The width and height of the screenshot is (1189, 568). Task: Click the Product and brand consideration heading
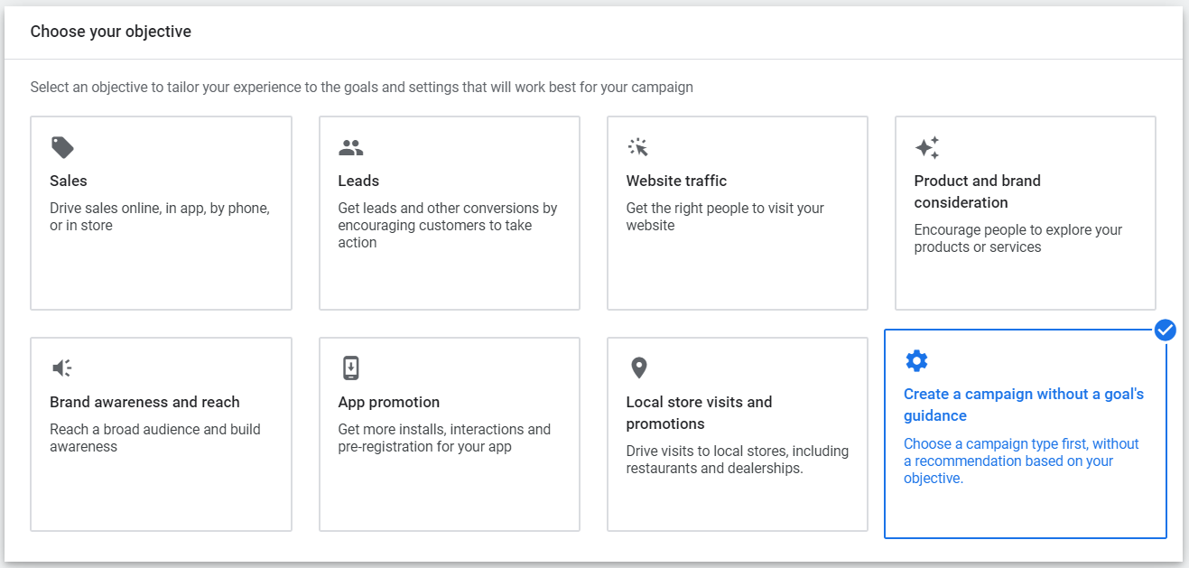click(x=977, y=191)
